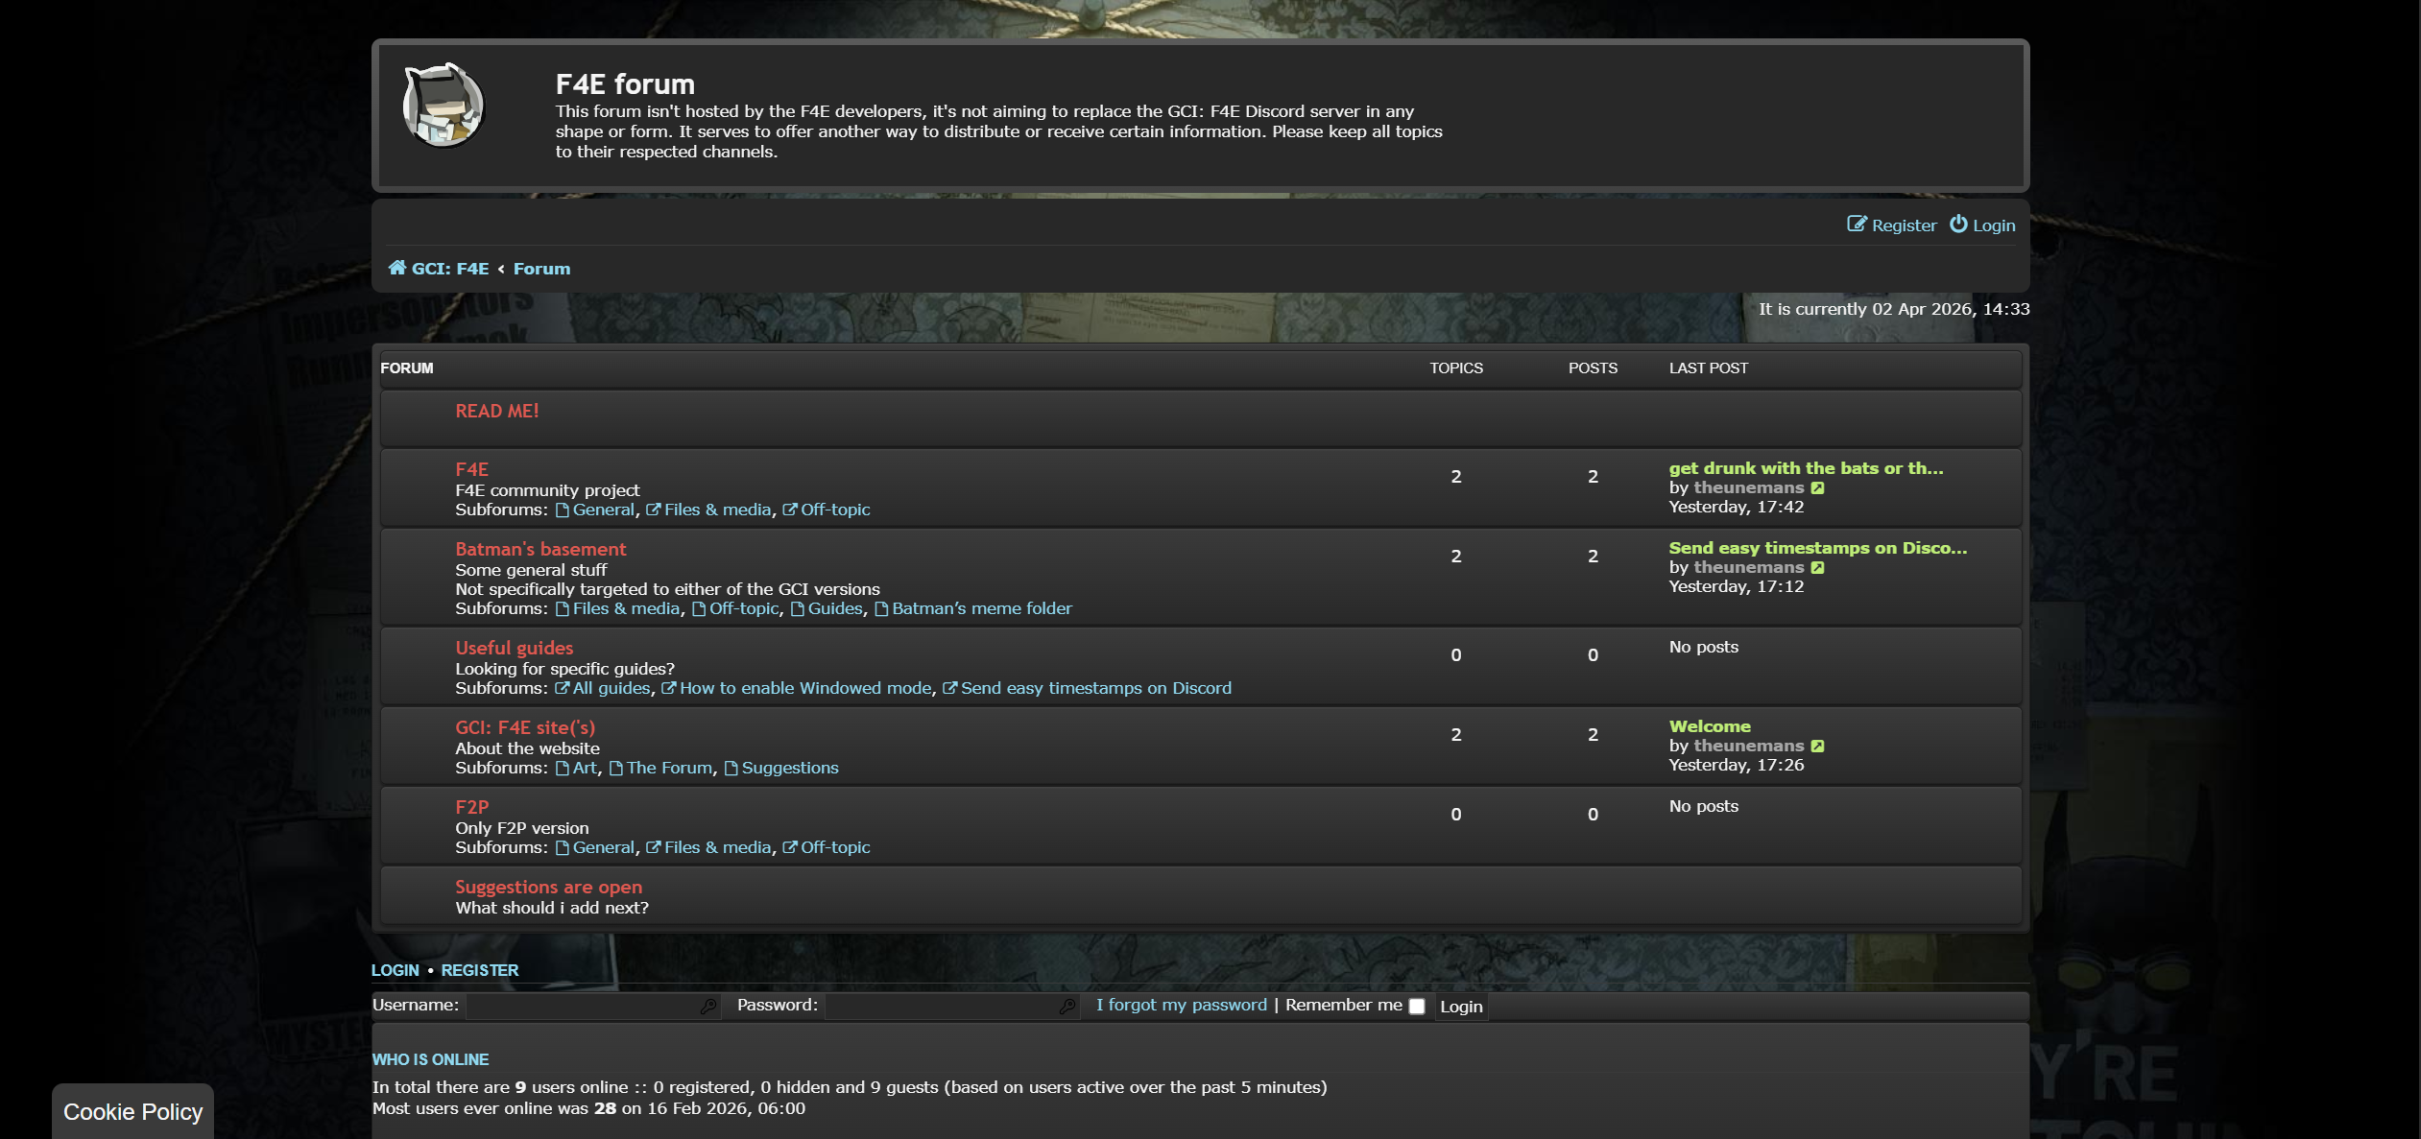Open the REGISTER link above login form
2421x1139 pixels.
[479, 970]
